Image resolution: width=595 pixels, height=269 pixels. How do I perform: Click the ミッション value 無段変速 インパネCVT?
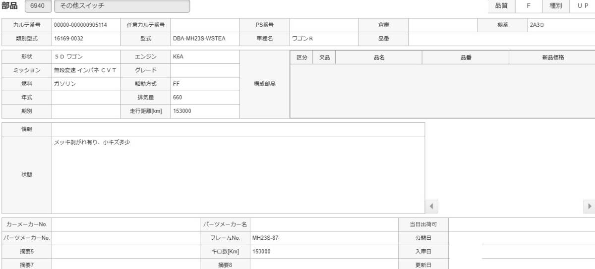pyautogui.click(x=86, y=70)
